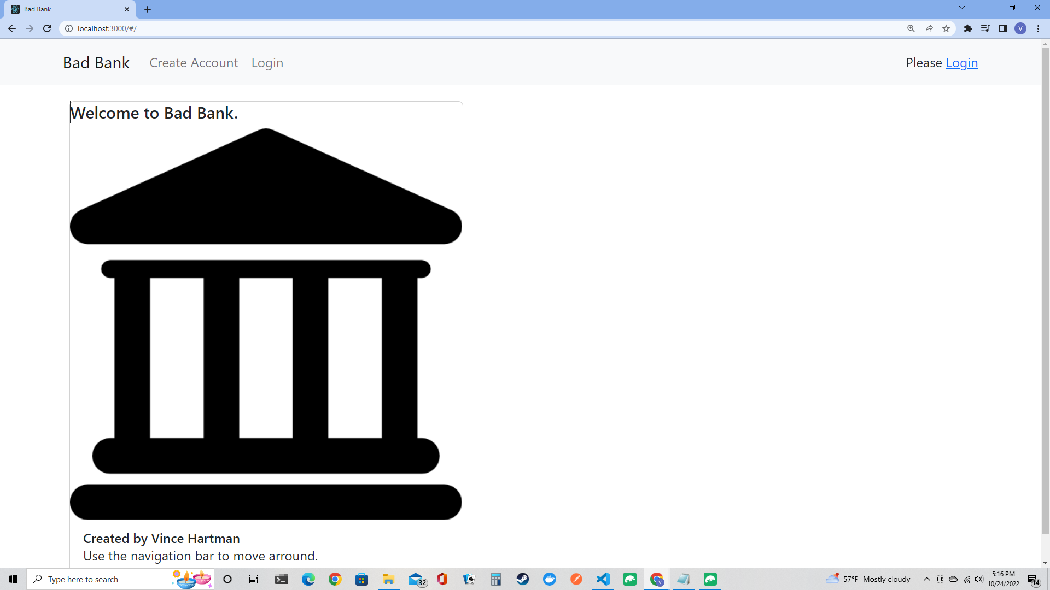
Task: Click the share icon in the address bar
Action: 929,28
